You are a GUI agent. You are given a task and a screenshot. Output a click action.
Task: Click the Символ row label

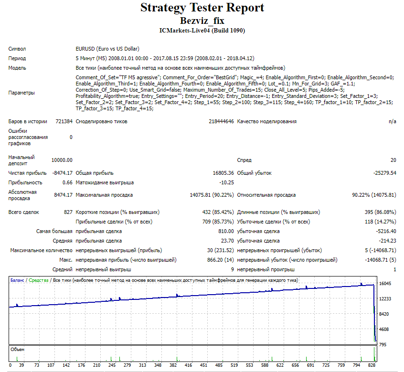17,49
